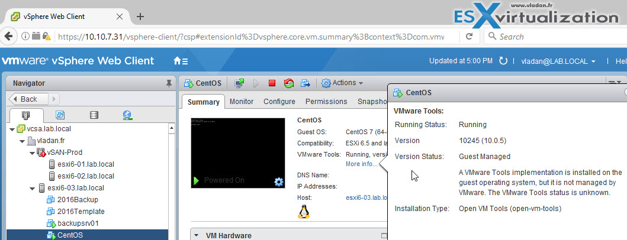Viewport: 627px width, 240px height.
Task: Click the red Power Off icon
Action: 272,83
